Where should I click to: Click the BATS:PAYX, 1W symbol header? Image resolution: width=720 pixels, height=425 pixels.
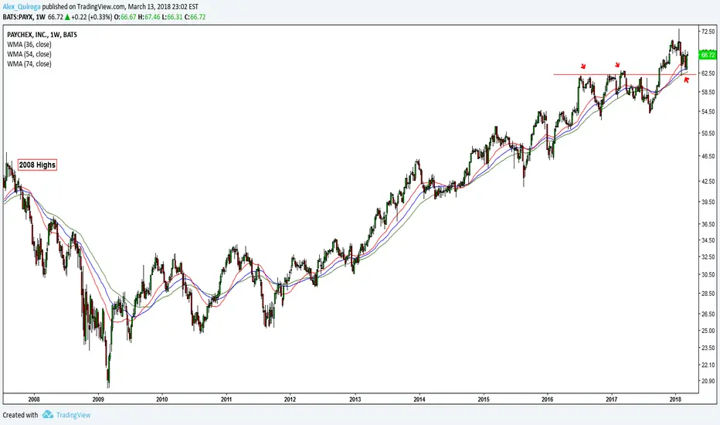pos(24,17)
